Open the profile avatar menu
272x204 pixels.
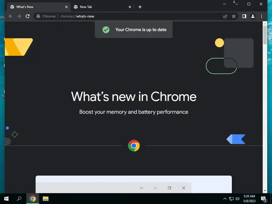pos(253,16)
